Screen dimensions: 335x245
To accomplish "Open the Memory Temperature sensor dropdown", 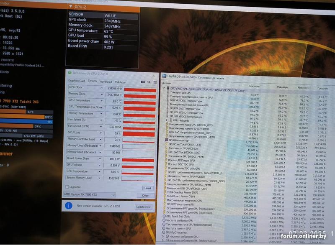I will pyautogui.click(x=101, y=114).
